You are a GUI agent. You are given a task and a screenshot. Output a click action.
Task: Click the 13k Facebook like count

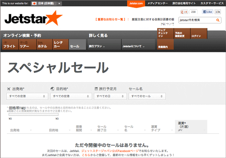click(x=218, y=12)
